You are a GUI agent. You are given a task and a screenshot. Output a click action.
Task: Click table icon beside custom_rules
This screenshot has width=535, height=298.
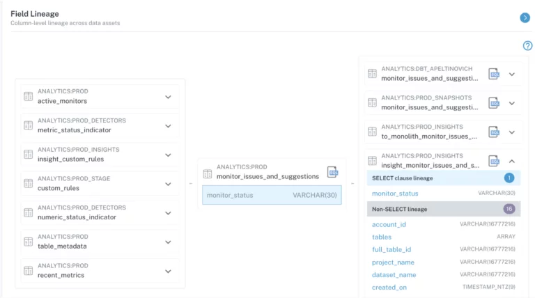coord(29,183)
